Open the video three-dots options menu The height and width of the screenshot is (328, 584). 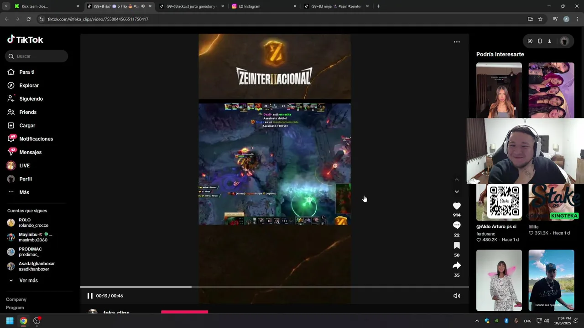point(457,42)
